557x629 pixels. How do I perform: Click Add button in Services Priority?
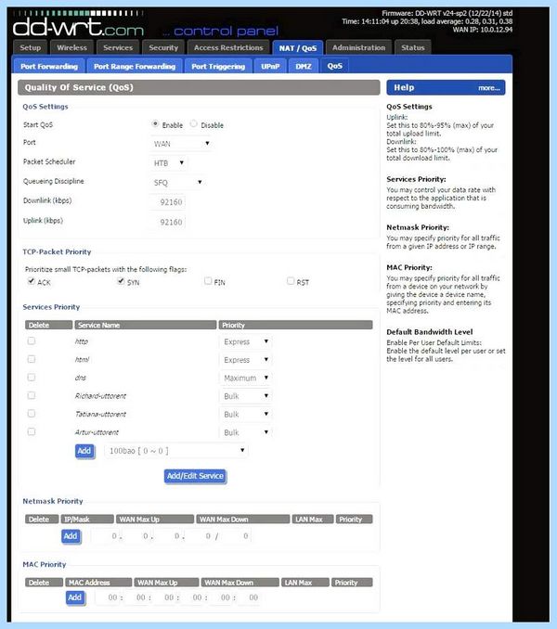pyautogui.click(x=84, y=451)
